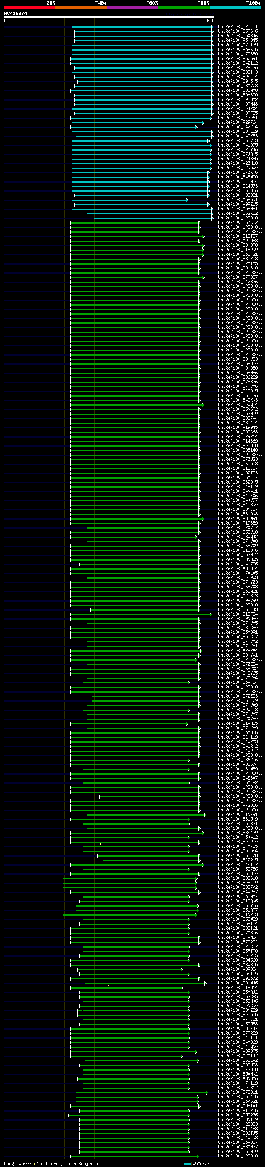Click the red ~20% identity legend bar

pyautogui.click(x=29, y=7)
